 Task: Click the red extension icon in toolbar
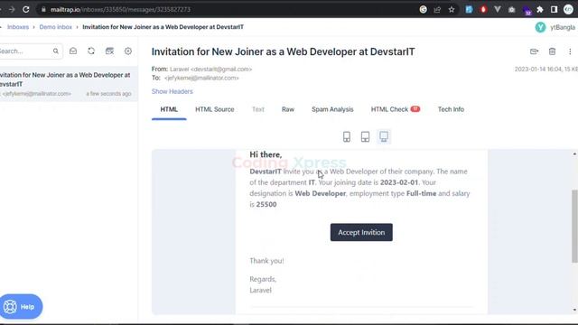click(x=483, y=10)
